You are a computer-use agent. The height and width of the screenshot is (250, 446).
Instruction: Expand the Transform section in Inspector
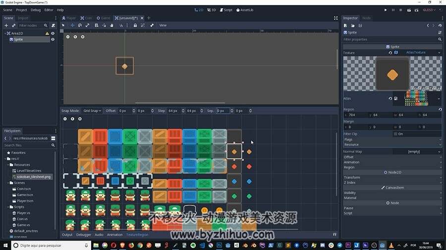(392, 177)
